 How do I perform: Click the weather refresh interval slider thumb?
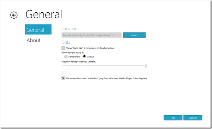click(146, 66)
